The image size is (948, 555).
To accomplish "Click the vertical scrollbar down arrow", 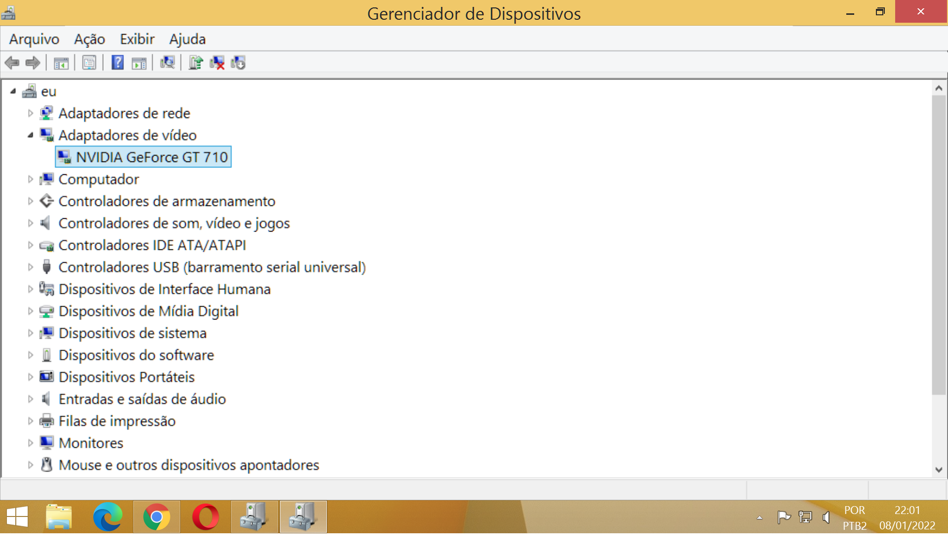I will tap(939, 470).
